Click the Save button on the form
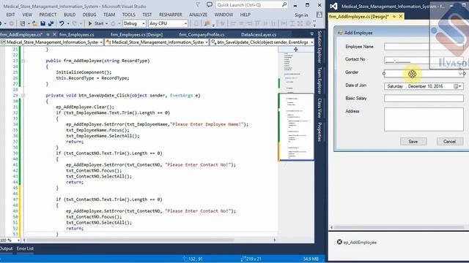Viewport: 469px width, 263px height. coord(413,141)
